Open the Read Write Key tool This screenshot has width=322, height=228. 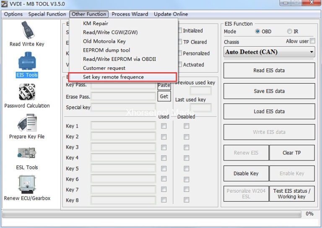click(x=27, y=34)
